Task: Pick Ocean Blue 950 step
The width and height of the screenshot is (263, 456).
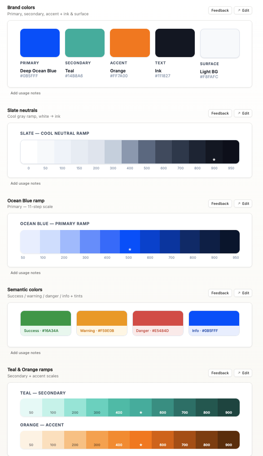Action: pos(230,242)
